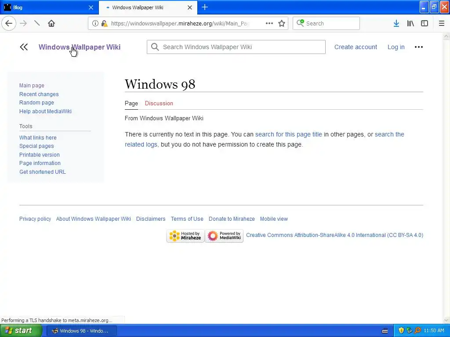Open About Windows Wallpaper Wiki
This screenshot has width=450, height=337.
(94, 219)
